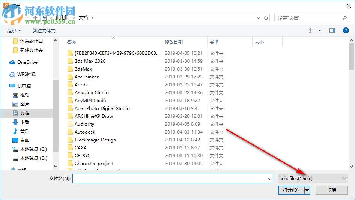
Task: Open the 组织 menu dropdown
Action: pyautogui.click(x=14, y=30)
